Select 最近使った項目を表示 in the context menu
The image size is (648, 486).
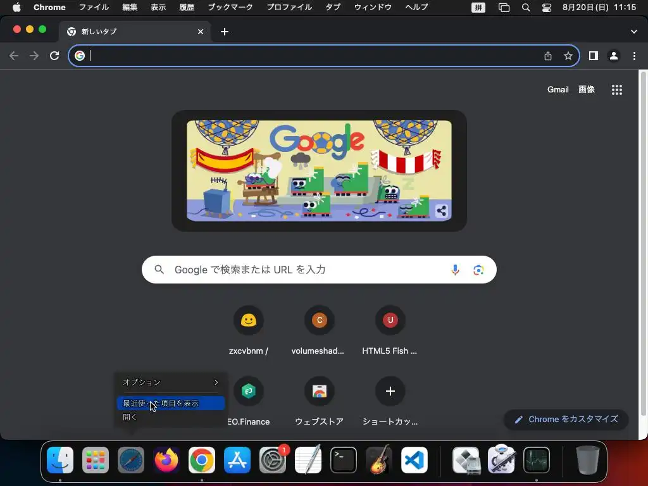(171, 403)
